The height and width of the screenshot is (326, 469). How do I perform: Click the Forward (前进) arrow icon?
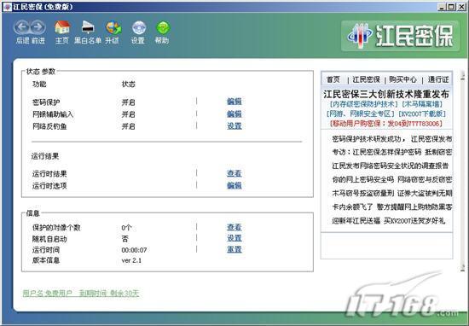(x=38, y=27)
